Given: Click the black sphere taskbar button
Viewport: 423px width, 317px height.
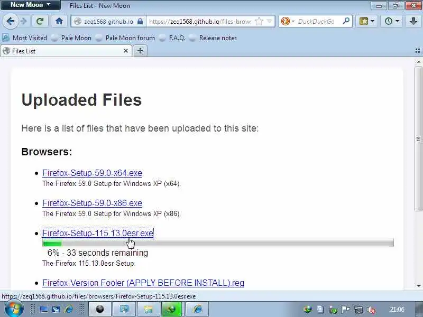Looking at the screenshot, I should (100, 309).
